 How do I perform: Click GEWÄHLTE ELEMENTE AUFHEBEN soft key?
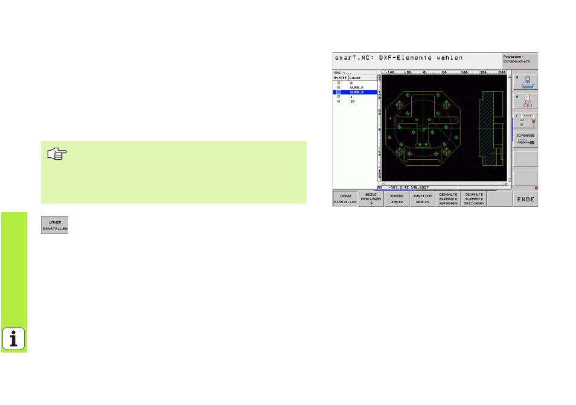448,199
